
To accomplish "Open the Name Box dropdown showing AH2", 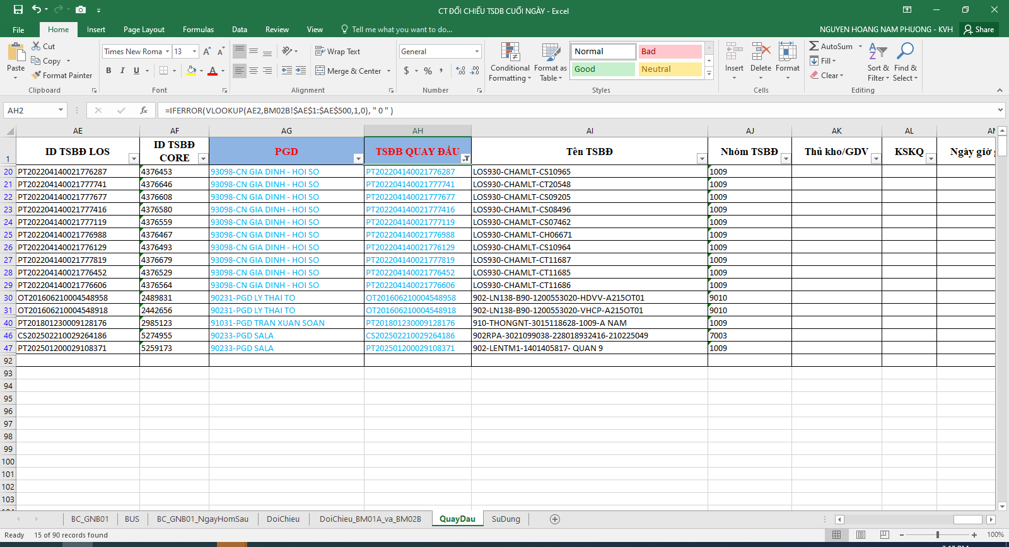I will pos(61,110).
